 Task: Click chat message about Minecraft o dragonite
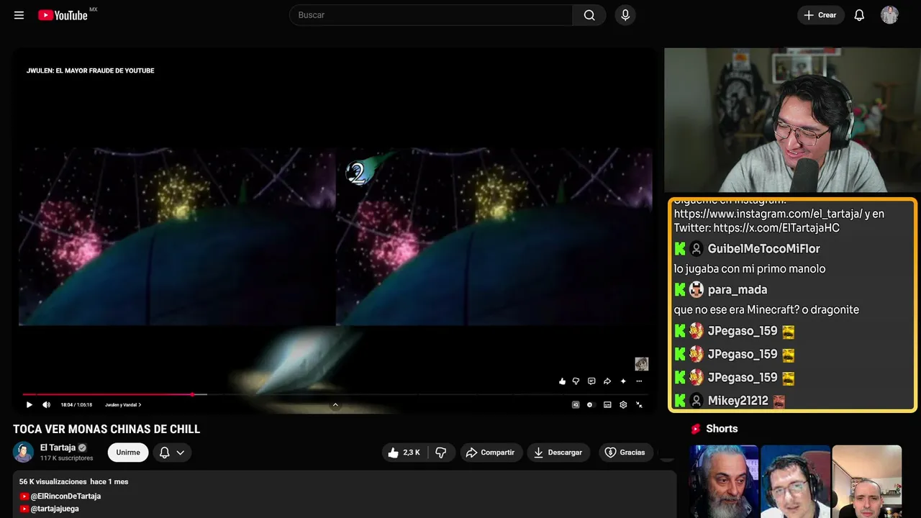pos(767,310)
